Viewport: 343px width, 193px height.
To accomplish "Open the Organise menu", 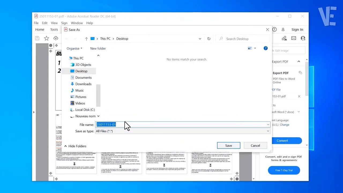I will coord(74,49).
